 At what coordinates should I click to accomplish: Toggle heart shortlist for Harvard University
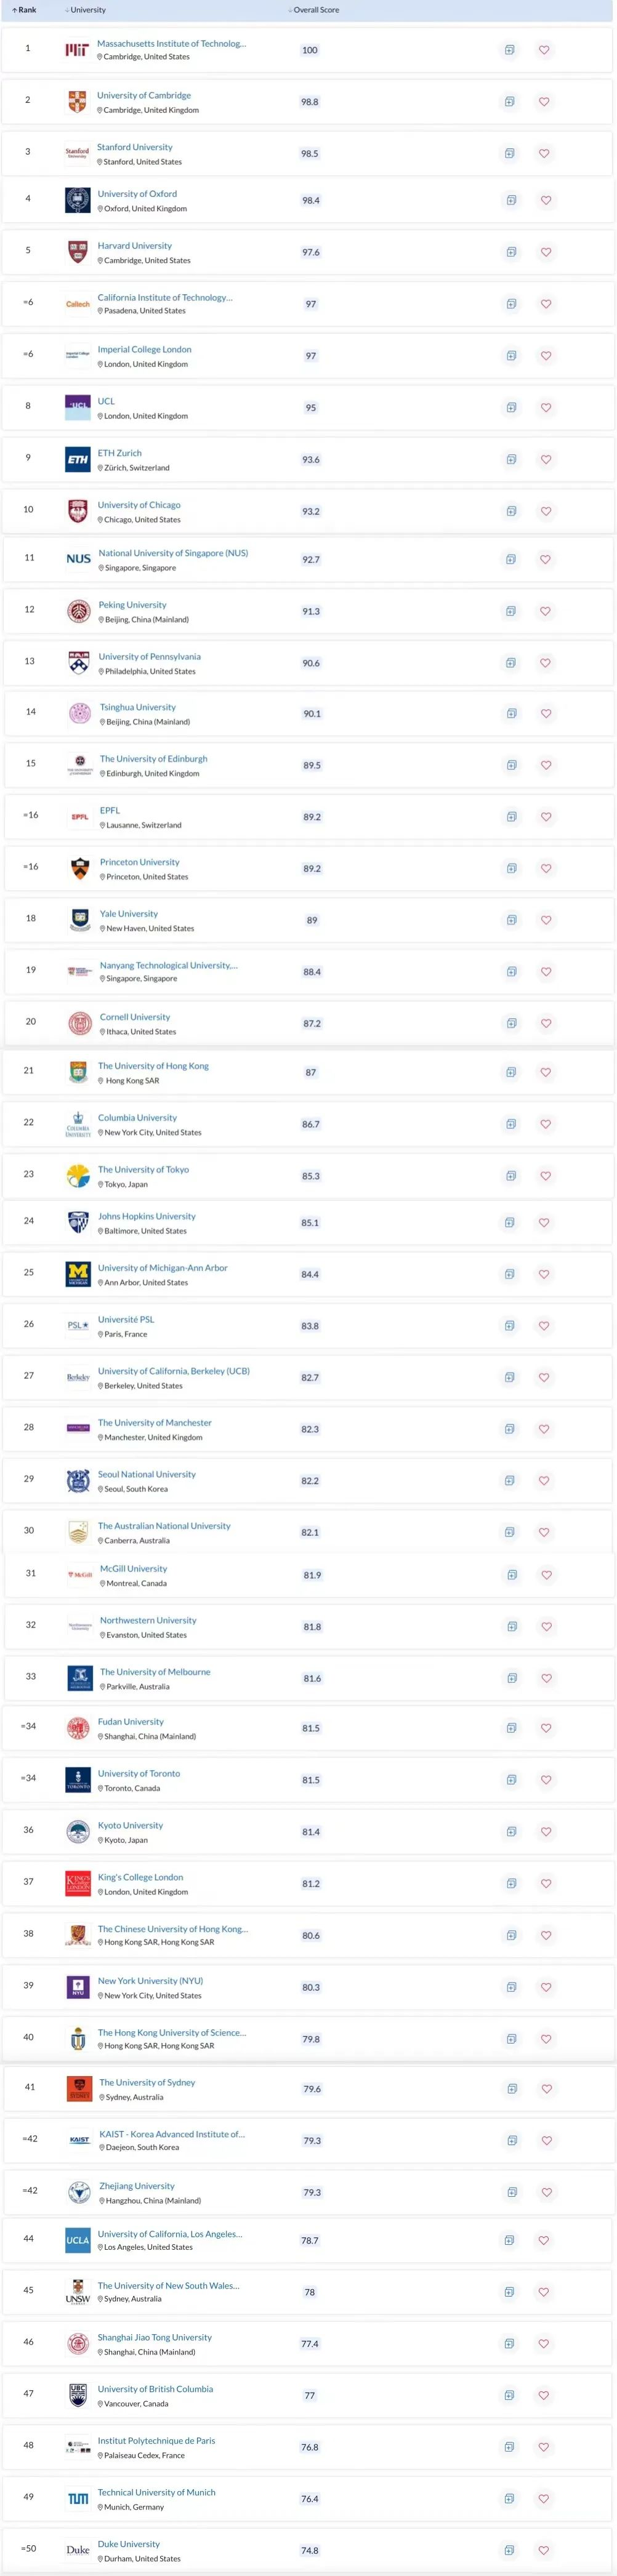click(546, 252)
